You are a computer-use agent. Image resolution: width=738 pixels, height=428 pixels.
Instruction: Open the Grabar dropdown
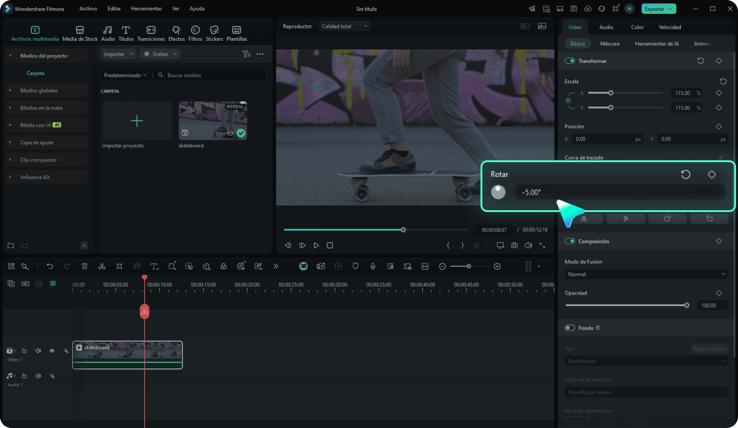[x=160, y=54]
